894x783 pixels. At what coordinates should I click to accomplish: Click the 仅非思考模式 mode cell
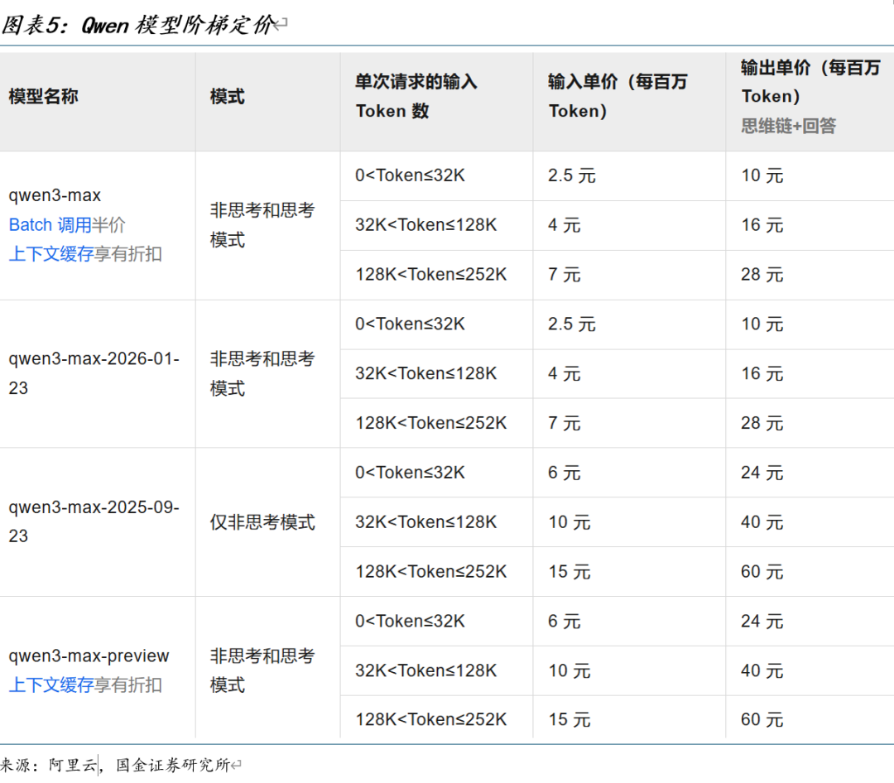point(262,522)
